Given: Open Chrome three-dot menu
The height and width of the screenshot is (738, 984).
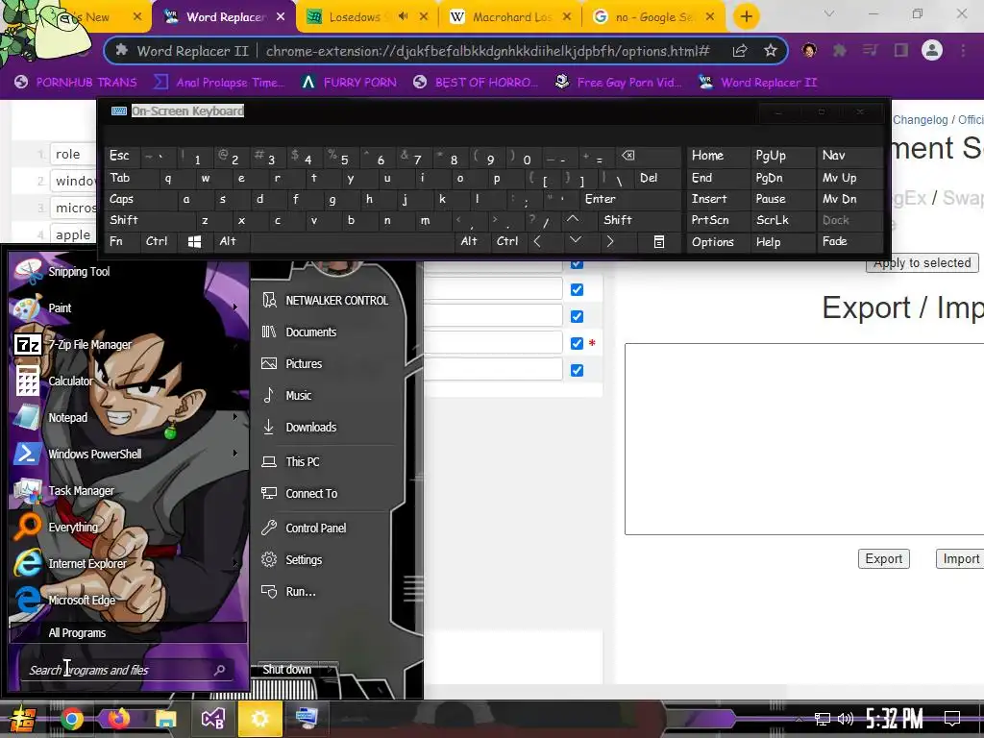Looking at the screenshot, I should (963, 50).
